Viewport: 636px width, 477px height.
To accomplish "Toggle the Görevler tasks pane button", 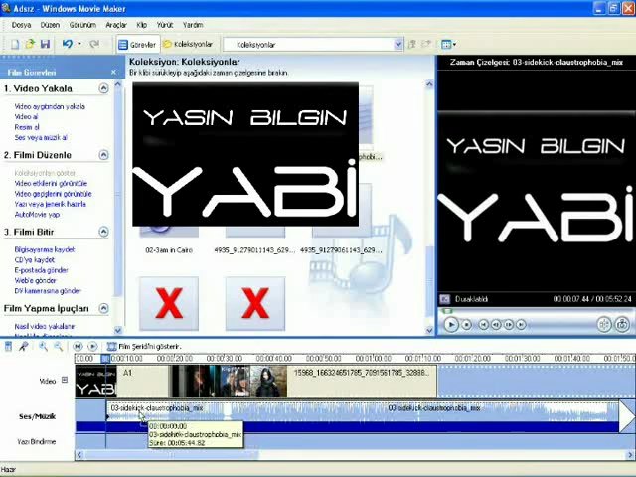I will coord(137,44).
